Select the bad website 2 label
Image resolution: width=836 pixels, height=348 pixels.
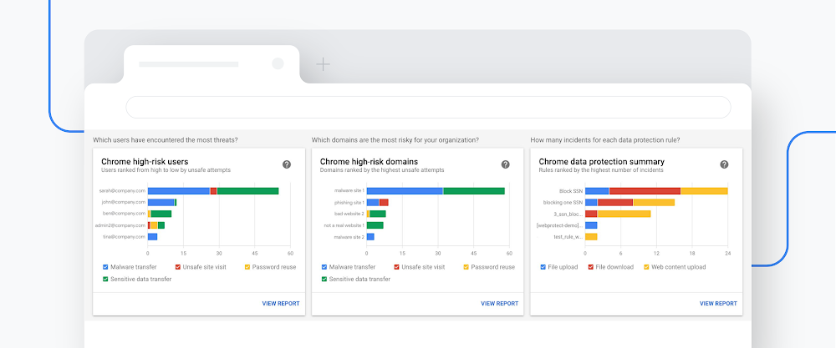click(349, 214)
